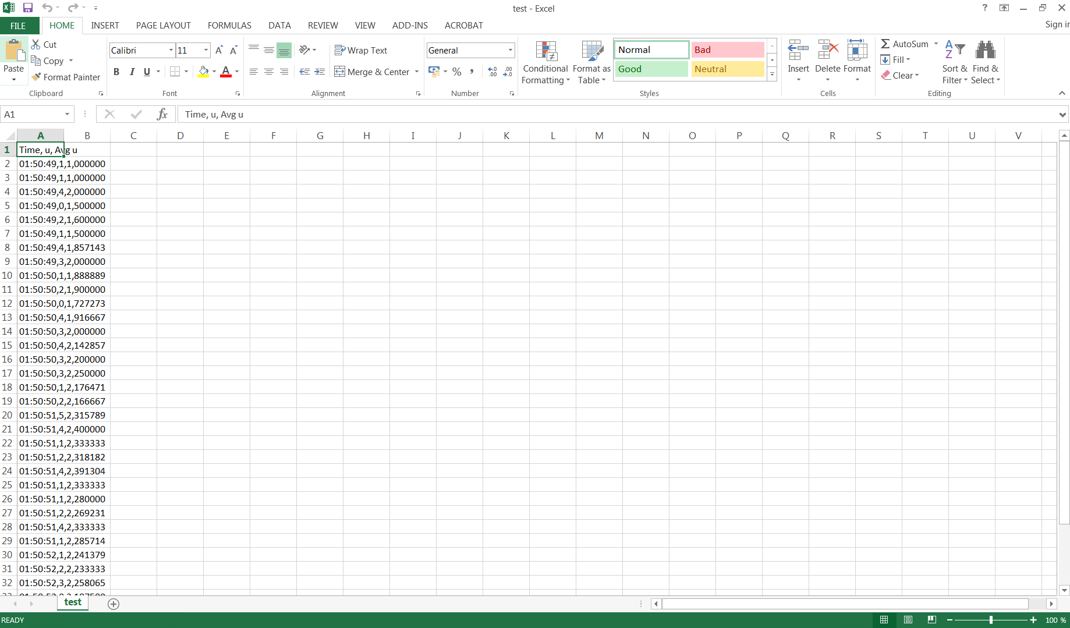
Task: Click the Insert Function fx icon
Action: click(162, 114)
